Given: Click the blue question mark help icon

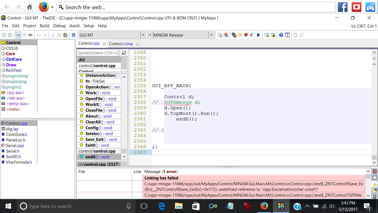Looking at the screenshot, I should tap(281, 35).
